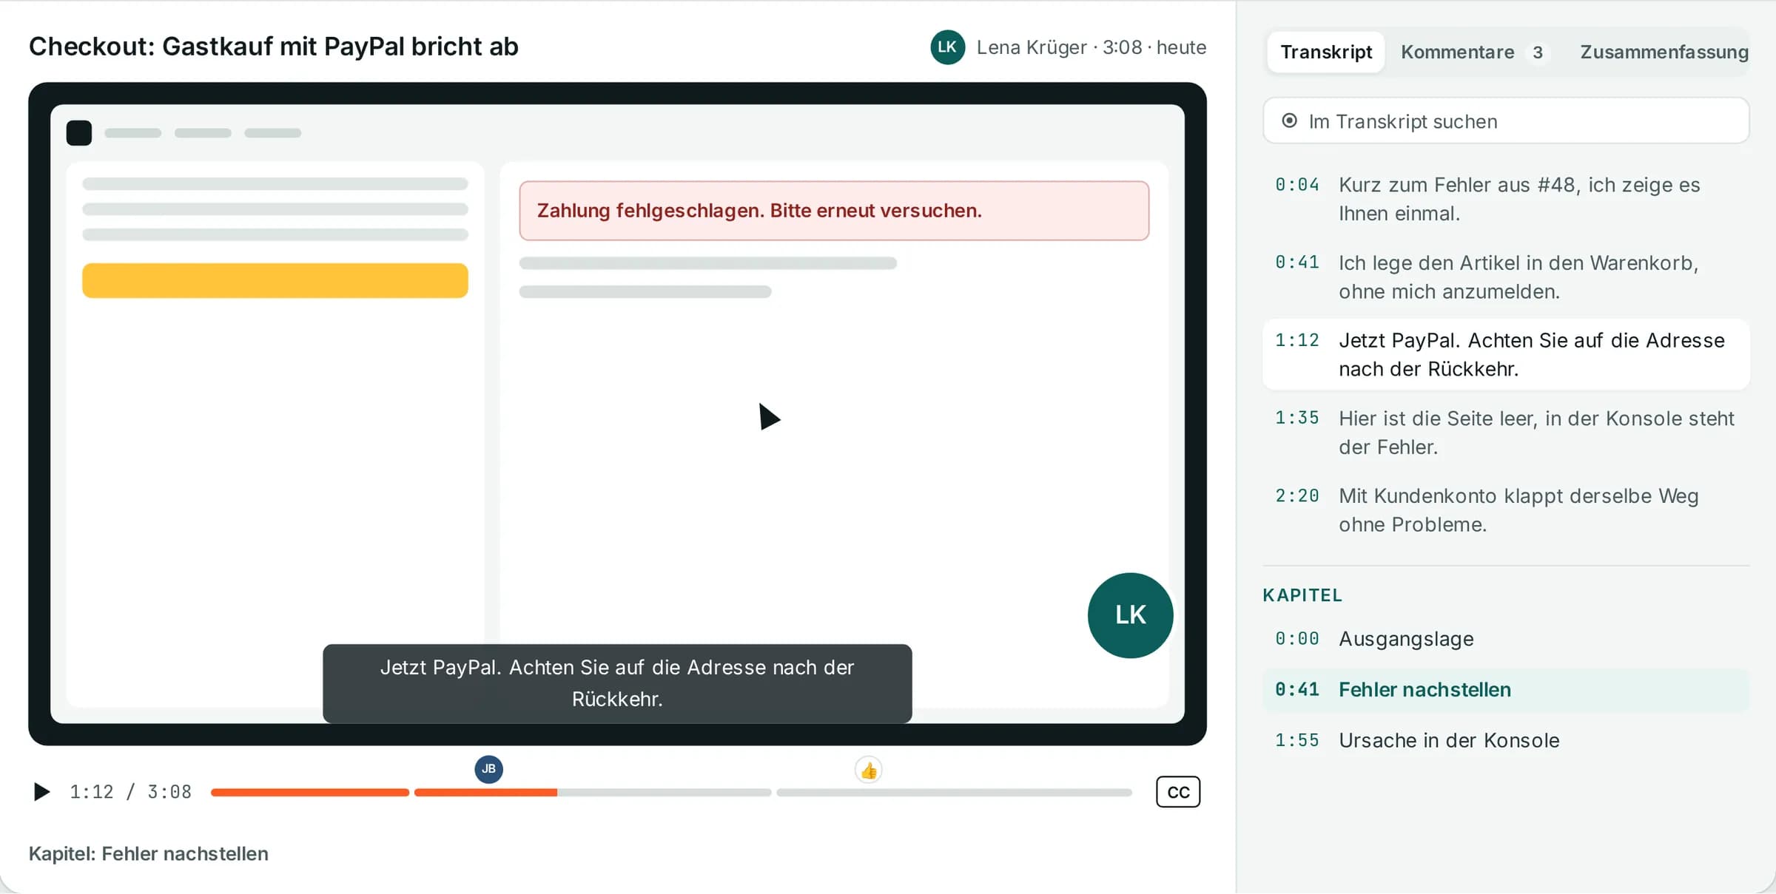Screen dimensions: 1776x894
Task: Seek within the last progress bar segment
Action: (954, 792)
